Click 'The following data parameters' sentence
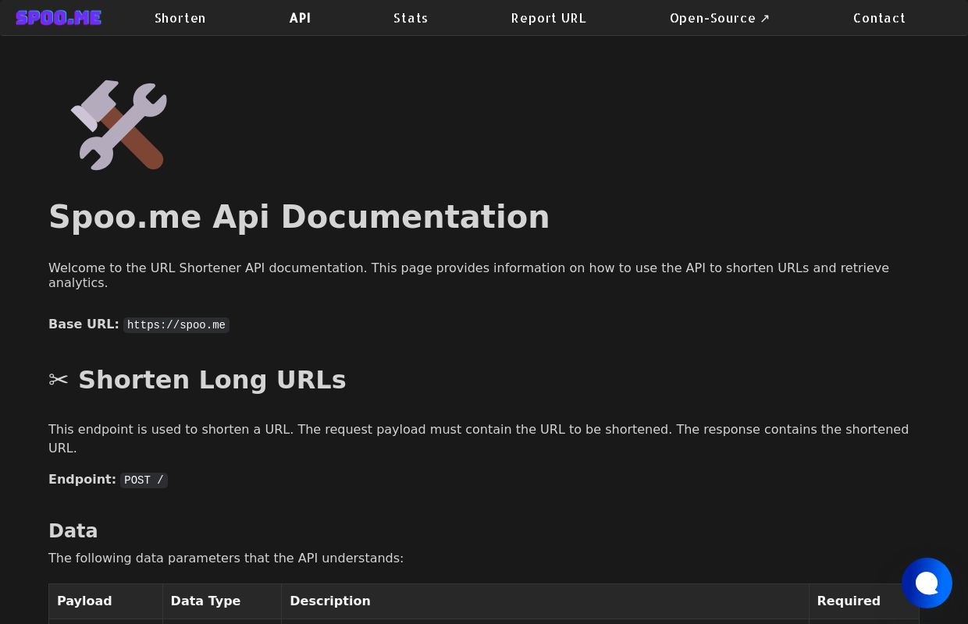Screen dimensions: 968x624 pos(226,558)
